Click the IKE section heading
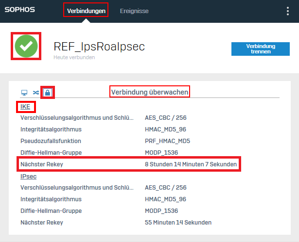The image size is (299, 242). point(25,106)
